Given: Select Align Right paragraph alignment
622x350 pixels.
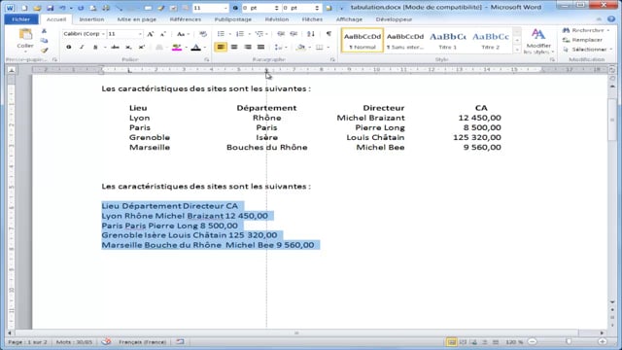Looking at the screenshot, I should coord(248,48).
